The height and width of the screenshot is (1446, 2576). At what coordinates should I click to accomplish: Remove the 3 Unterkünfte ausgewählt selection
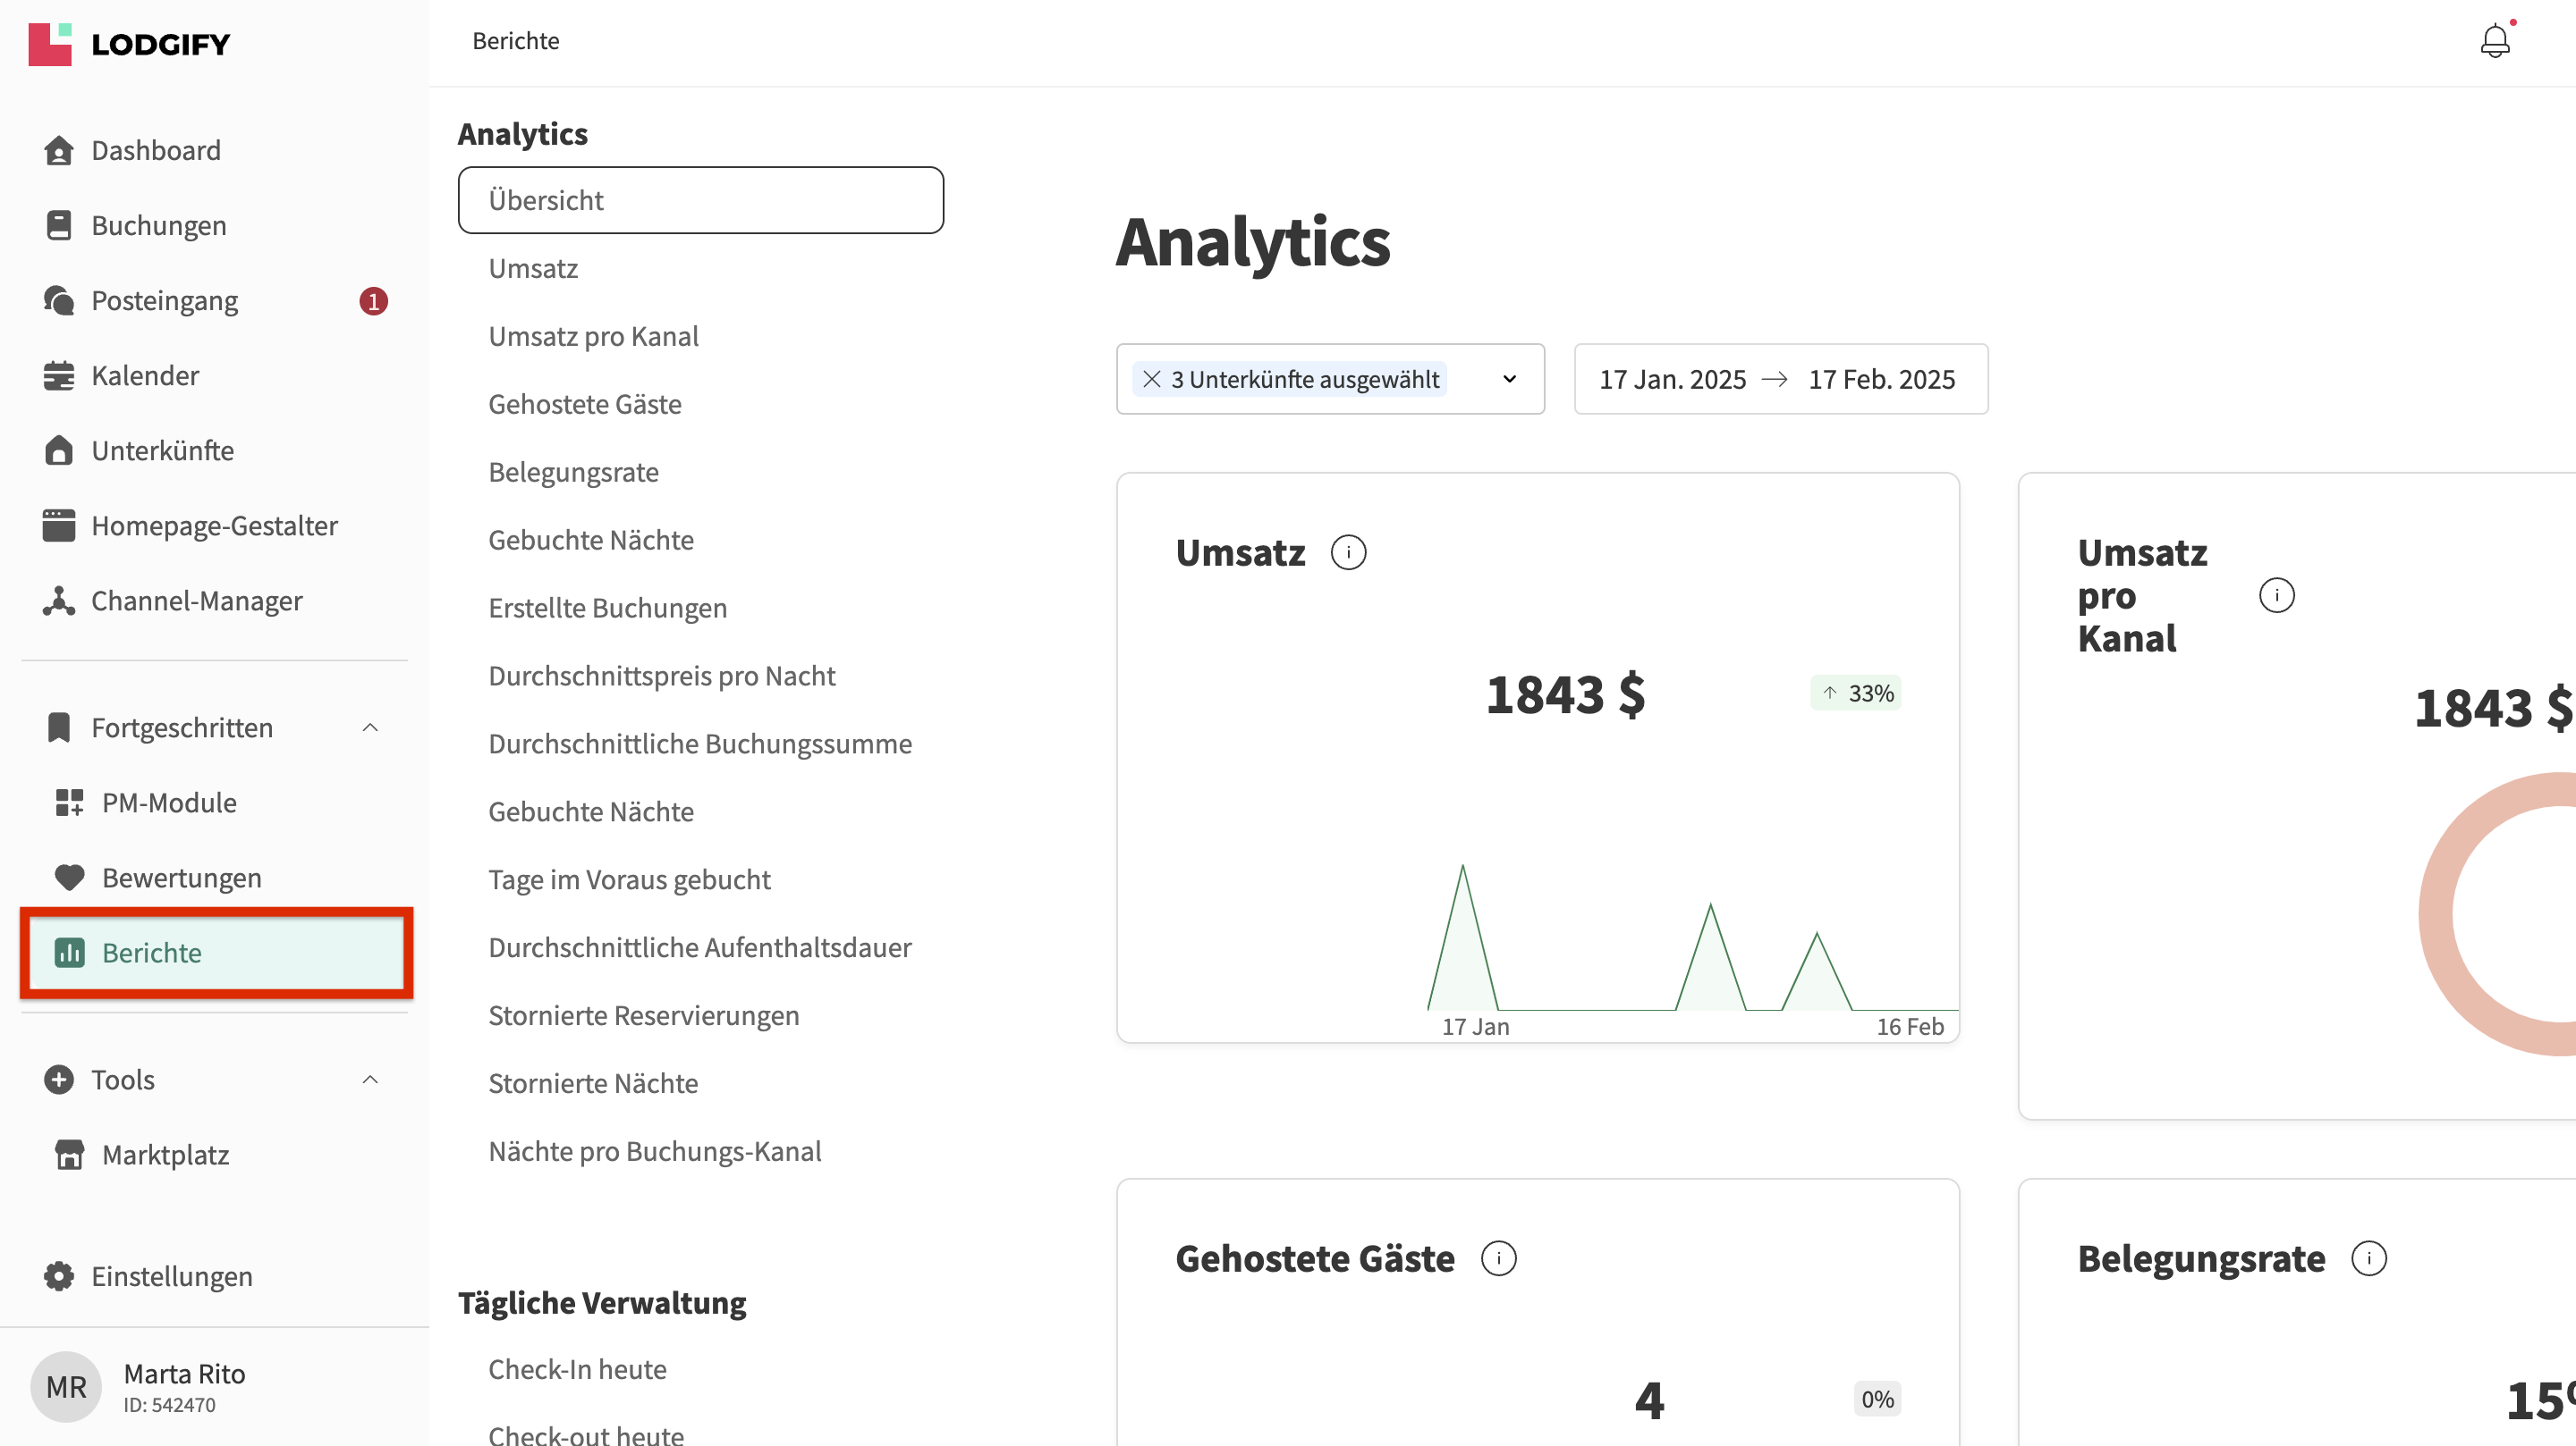[x=1151, y=380]
